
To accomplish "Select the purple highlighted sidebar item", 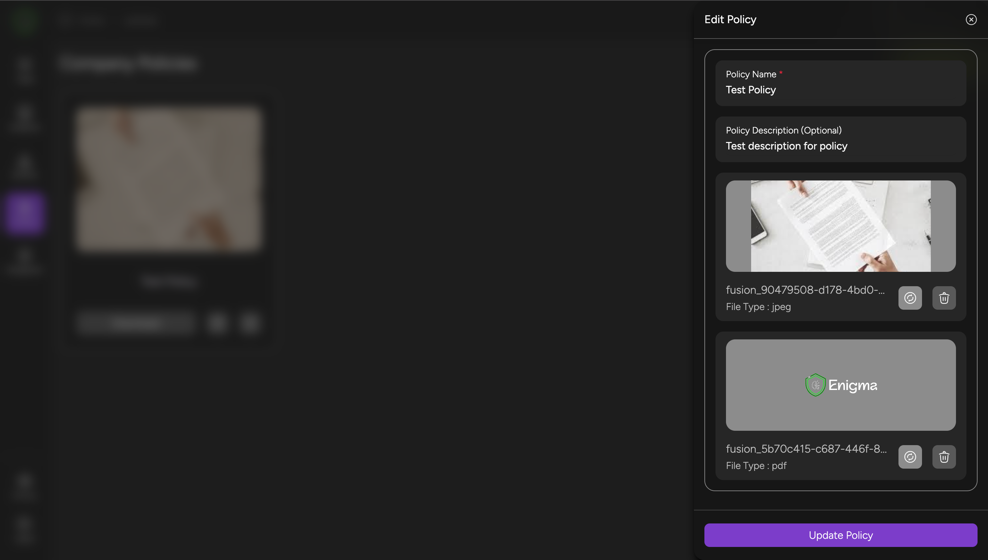I will 25,213.
